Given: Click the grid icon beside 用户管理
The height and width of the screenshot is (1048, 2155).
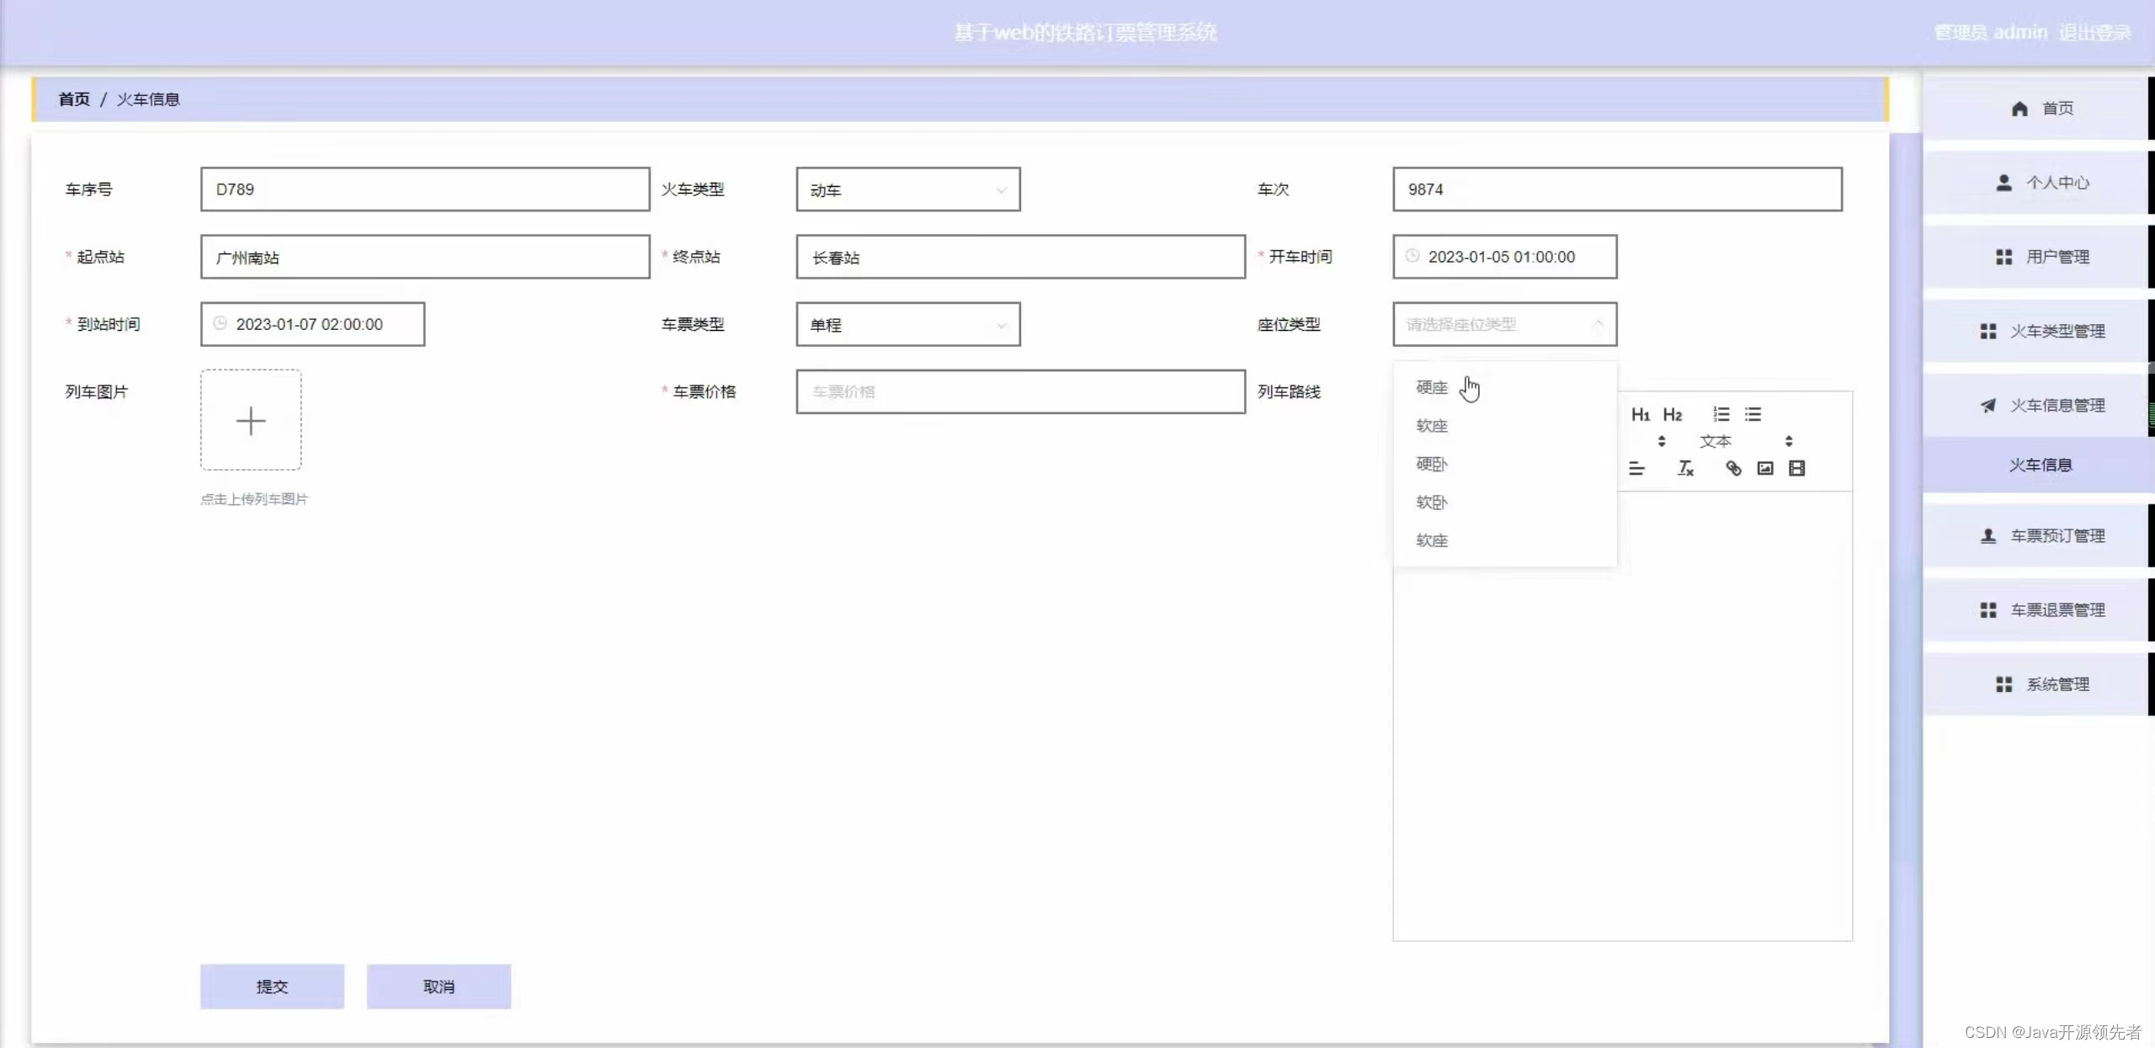Looking at the screenshot, I should click(2004, 257).
